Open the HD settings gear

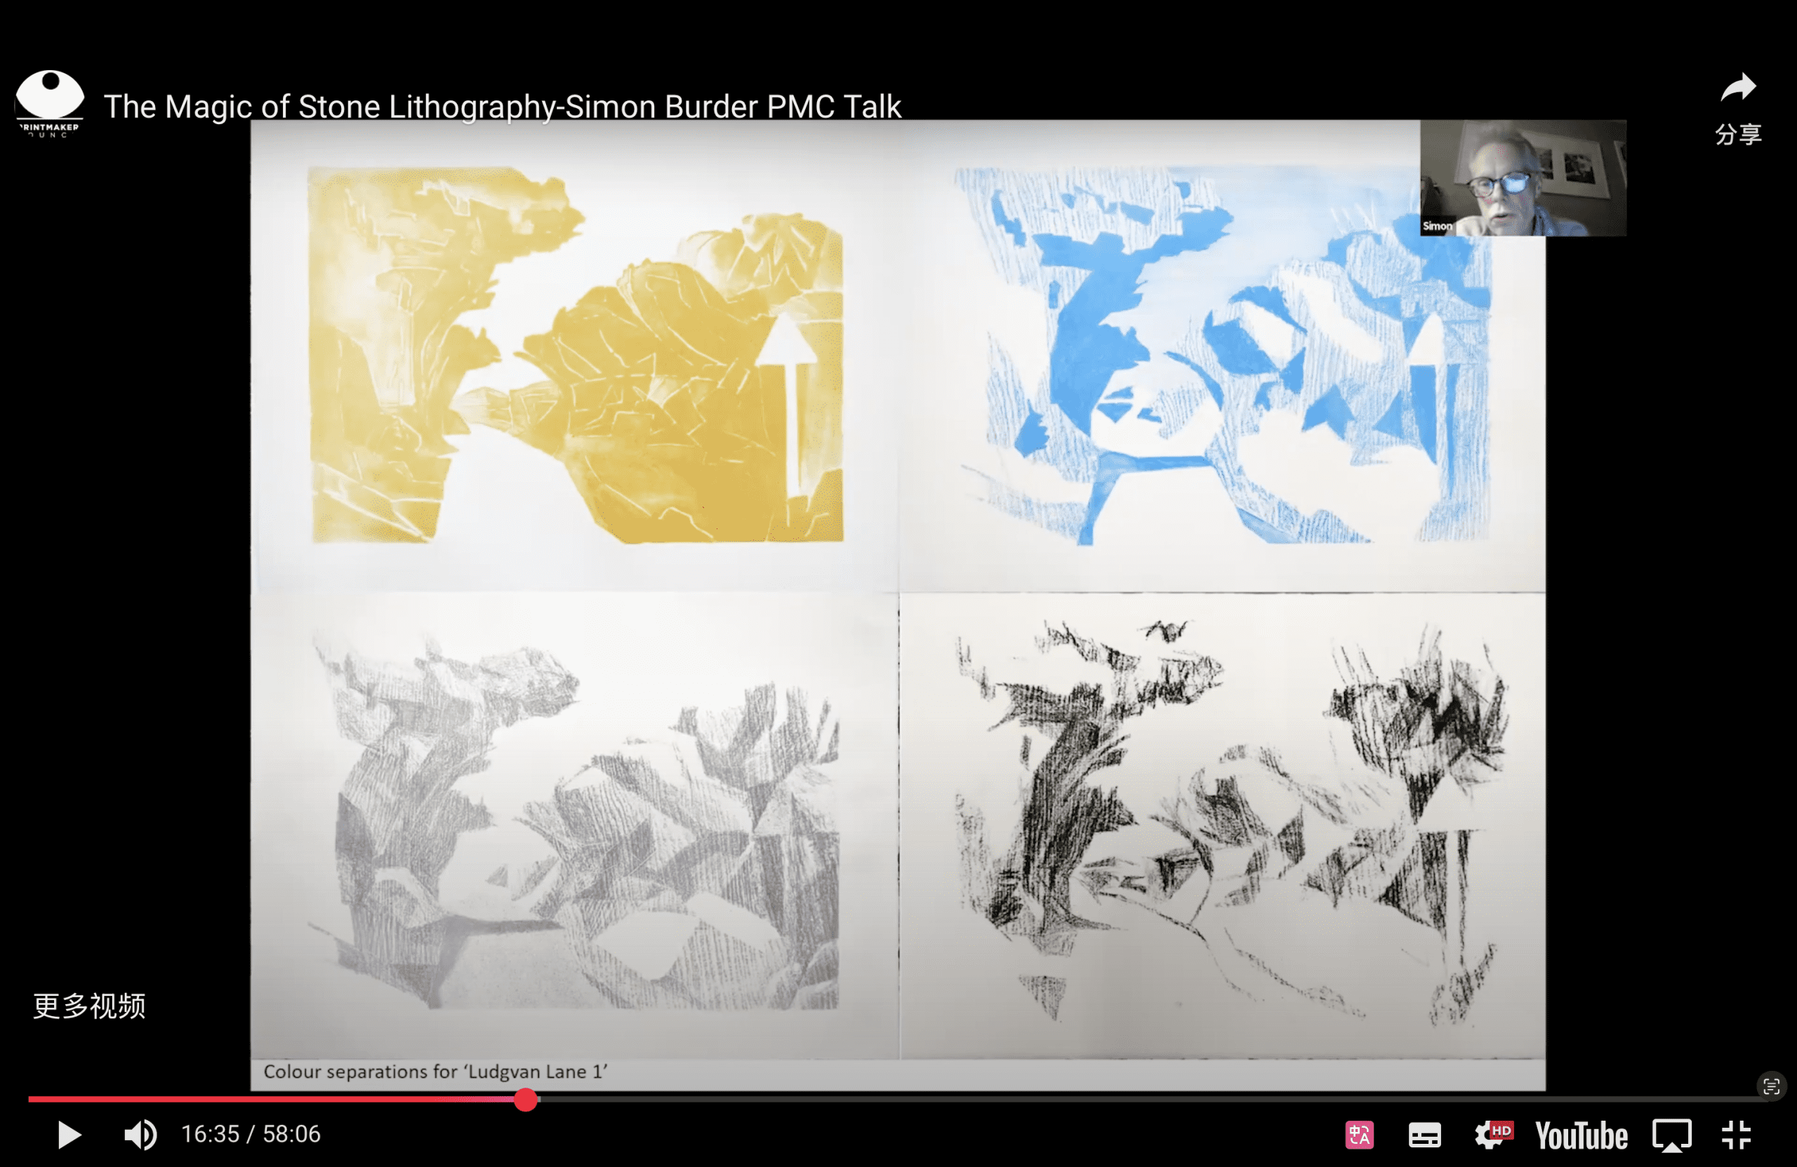[x=1493, y=1135]
